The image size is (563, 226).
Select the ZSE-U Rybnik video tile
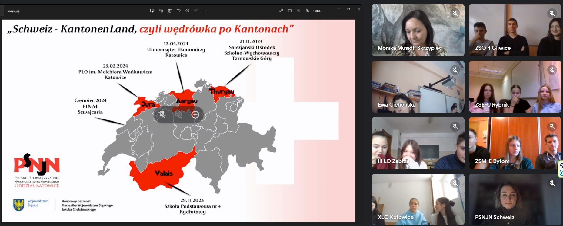(515, 87)
